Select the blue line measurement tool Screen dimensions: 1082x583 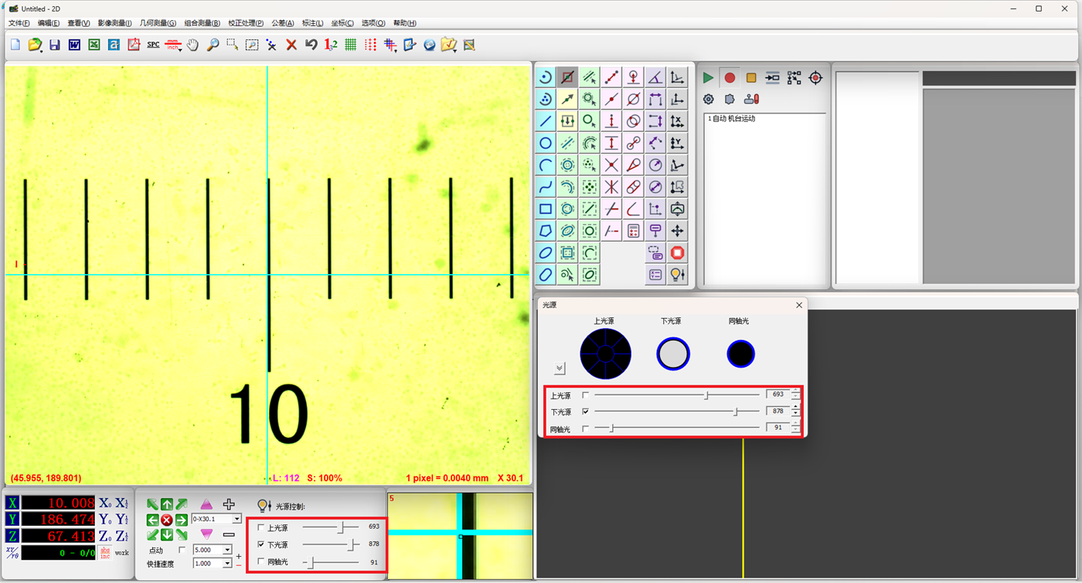546,121
